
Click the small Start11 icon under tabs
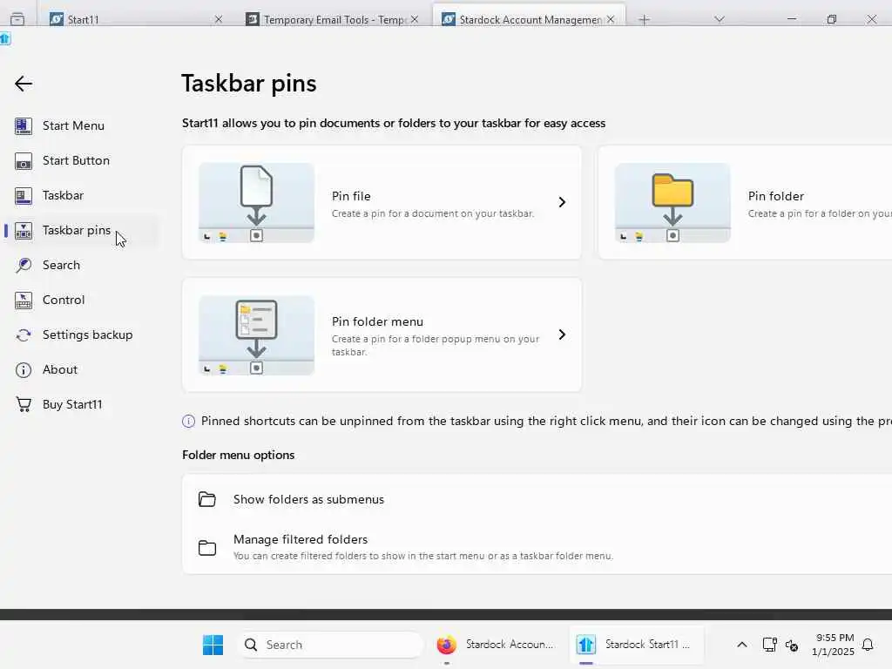pyautogui.click(x=5, y=38)
